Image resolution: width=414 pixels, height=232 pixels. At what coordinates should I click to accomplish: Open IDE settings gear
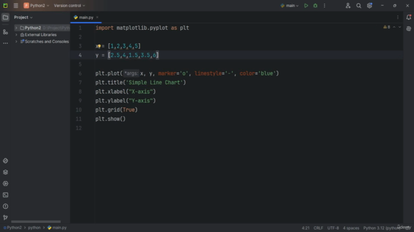[x=369, y=6]
